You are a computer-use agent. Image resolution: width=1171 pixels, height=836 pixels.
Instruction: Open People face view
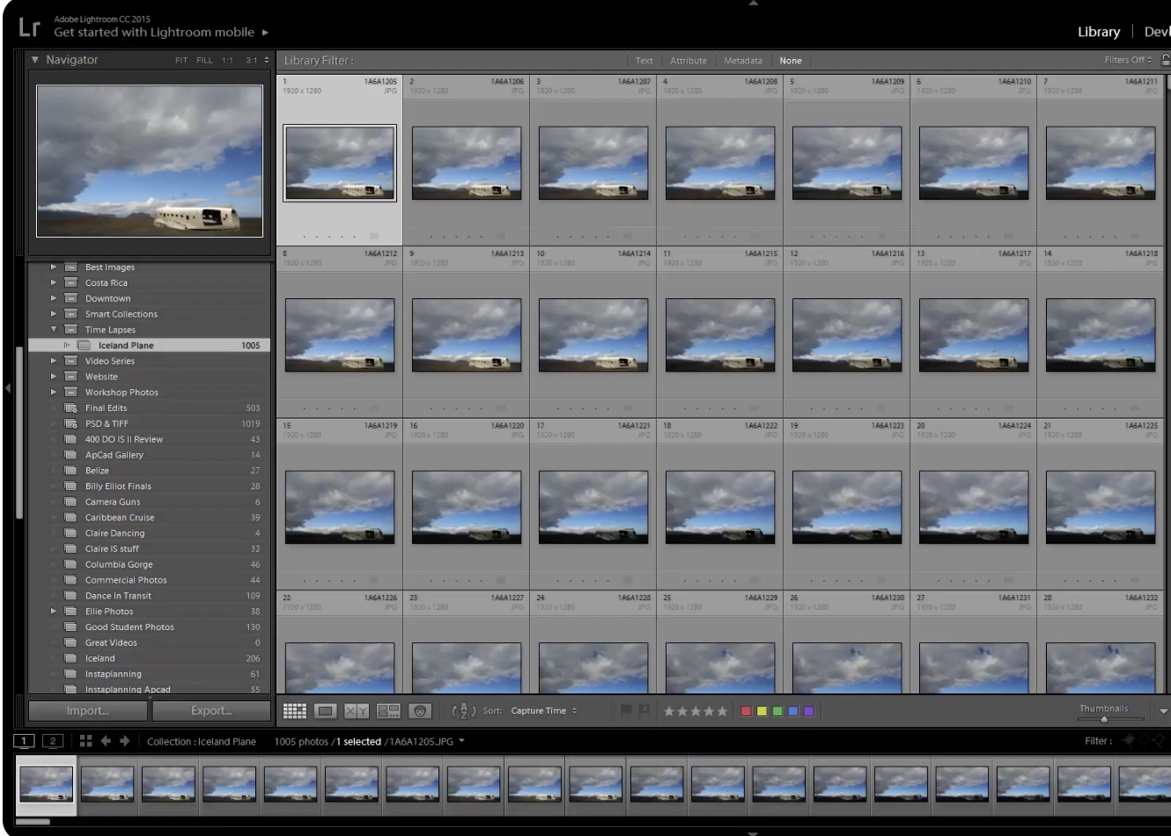point(420,711)
